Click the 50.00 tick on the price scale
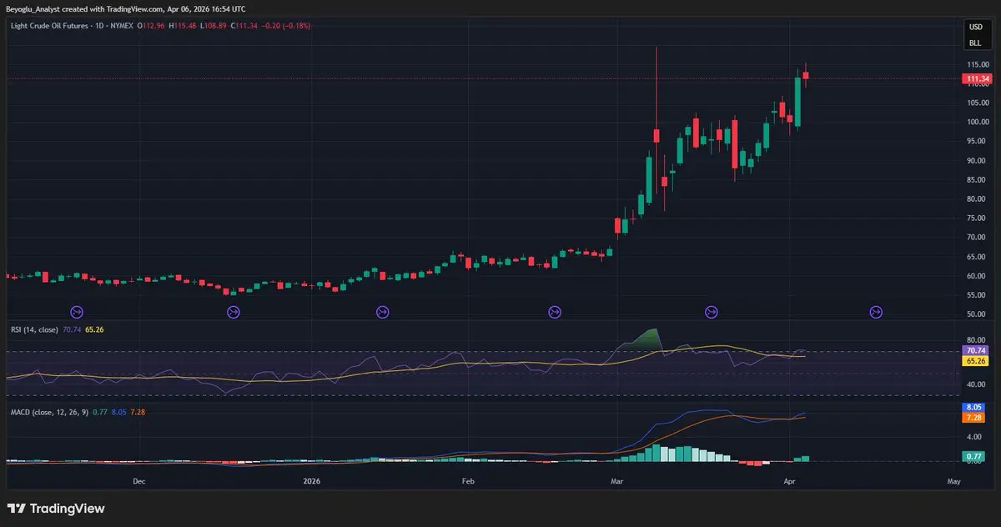Screen dimensions: 1001x527 coord(978,314)
